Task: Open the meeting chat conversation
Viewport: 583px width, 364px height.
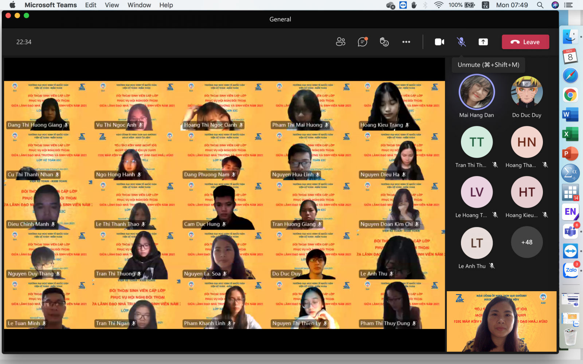Action: click(x=362, y=42)
